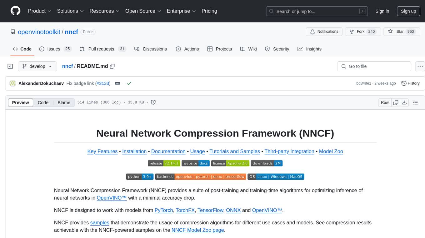
Task: Open the openvinotoolkit organization link
Action: pyautogui.click(x=39, y=32)
